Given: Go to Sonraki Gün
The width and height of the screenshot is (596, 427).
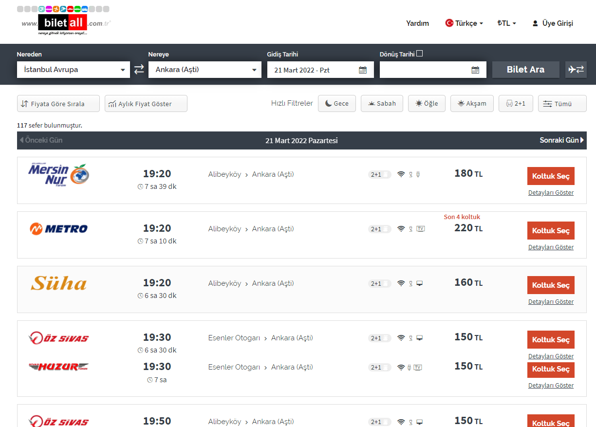Looking at the screenshot, I should tap(562, 140).
